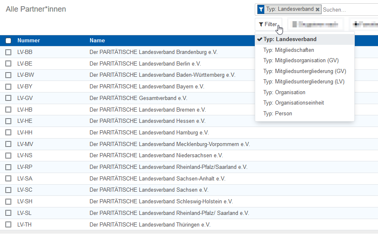378x234 pixels.
Task: Toggle the select-all checkbox in header
Action: click(x=8, y=41)
